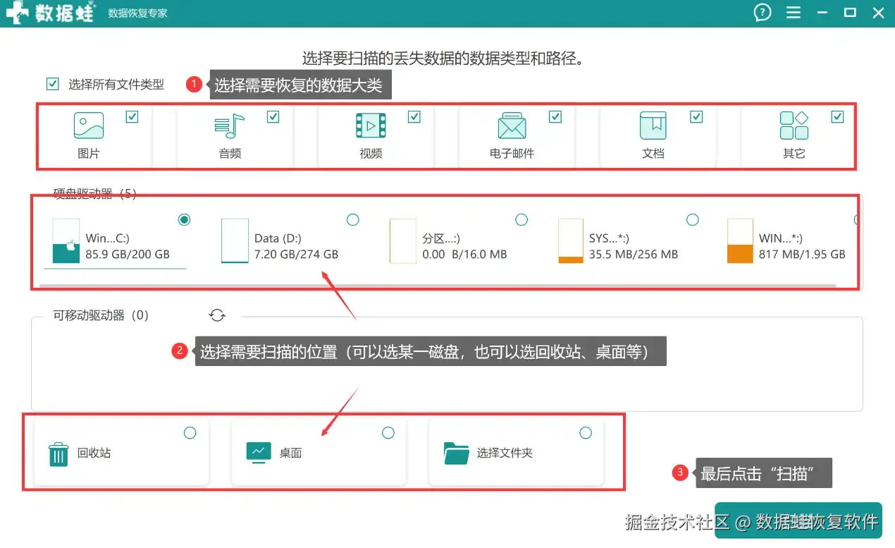895x548 pixels.
Task: Click the 图片 picture type icon
Action: point(89,126)
